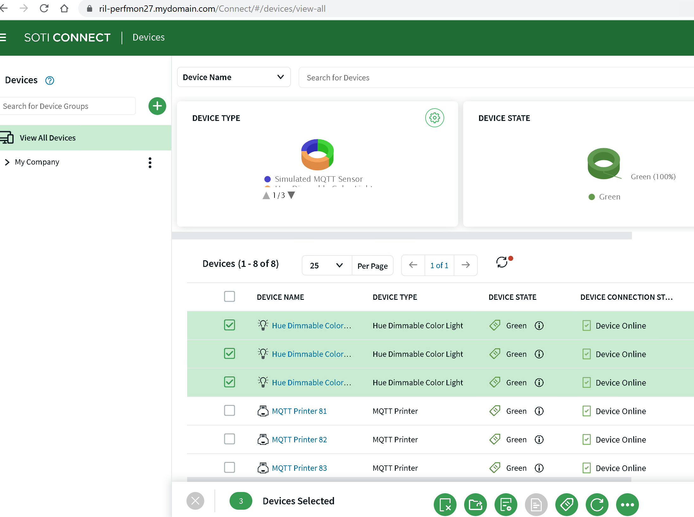Reload the page with the browser refresh icon
Image resolution: width=694 pixels, height=517 pixels.
pyautogui.click(x=44, y=9)
